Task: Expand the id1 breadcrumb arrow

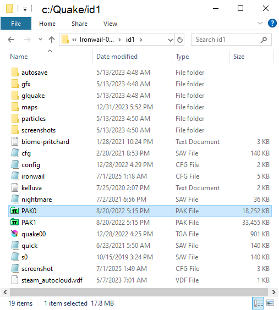Action: click(141, 40)
